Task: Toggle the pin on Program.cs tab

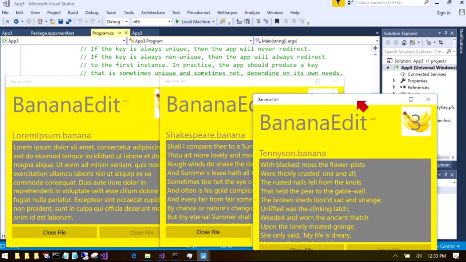Action: [x=119, y=33]
